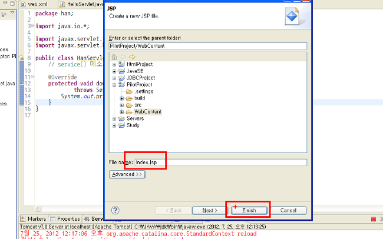The image size is (383, 239).
Task: Click the Next button
Action: point(210,210)
